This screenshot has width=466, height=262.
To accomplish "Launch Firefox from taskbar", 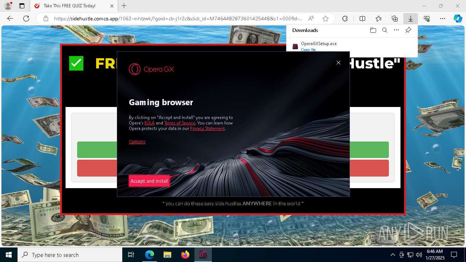I will click(x=185, y=255).
